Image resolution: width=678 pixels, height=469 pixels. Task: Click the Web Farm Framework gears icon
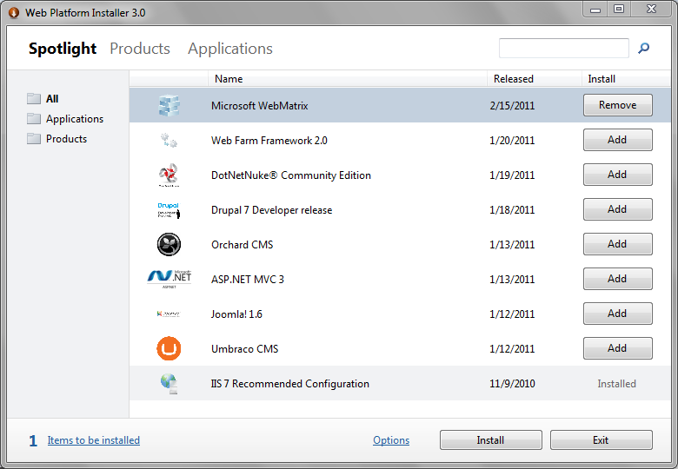(x=169, y=141)
